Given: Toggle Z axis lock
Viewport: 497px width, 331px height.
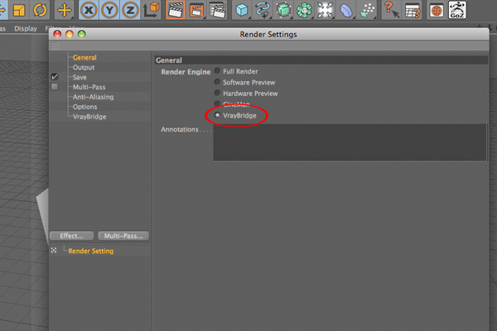Looking at the screenshot, I should 130,10.
